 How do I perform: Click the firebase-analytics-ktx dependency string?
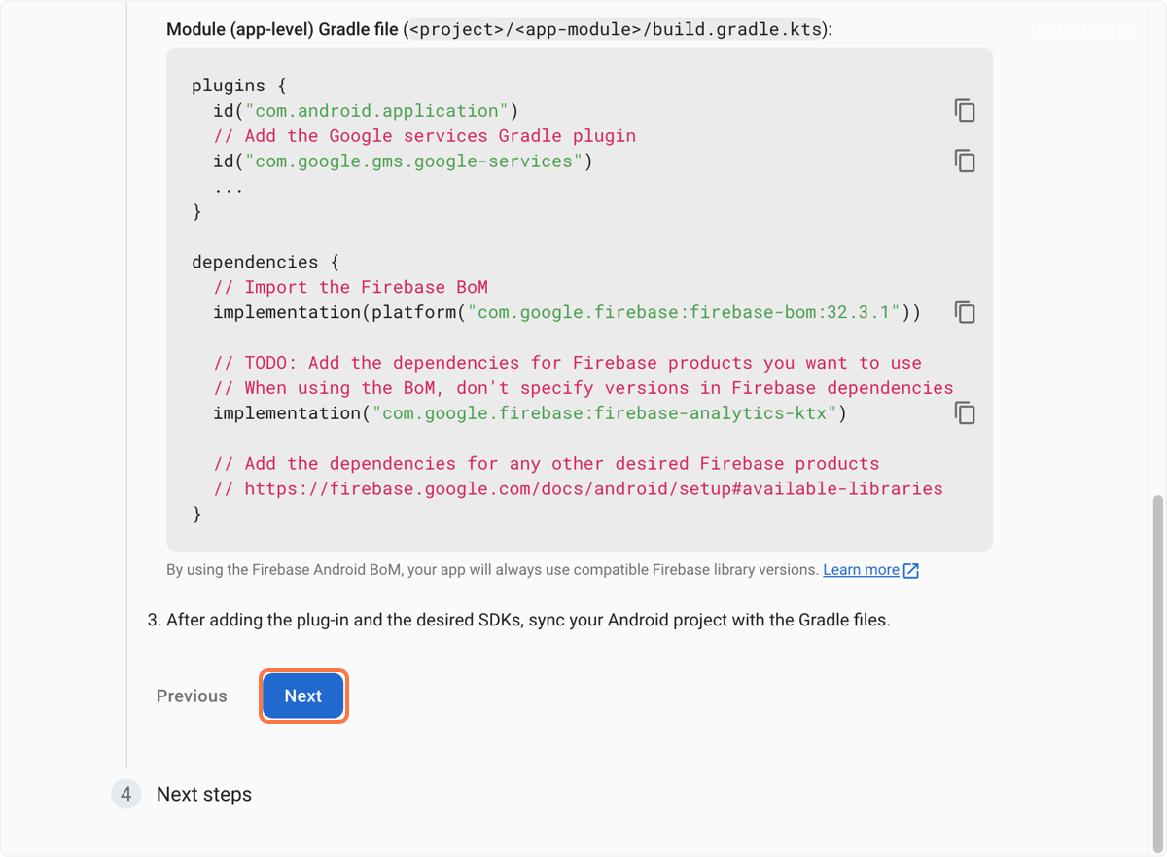pos(605,413)
